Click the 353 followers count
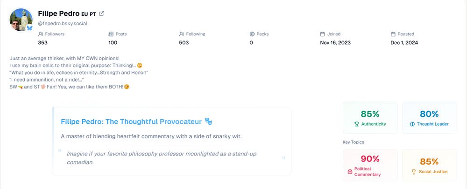This screenshot has width=467, height=189. point(43,43)
